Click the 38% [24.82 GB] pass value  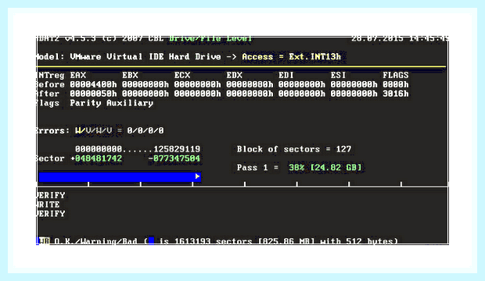coord(325,168)
